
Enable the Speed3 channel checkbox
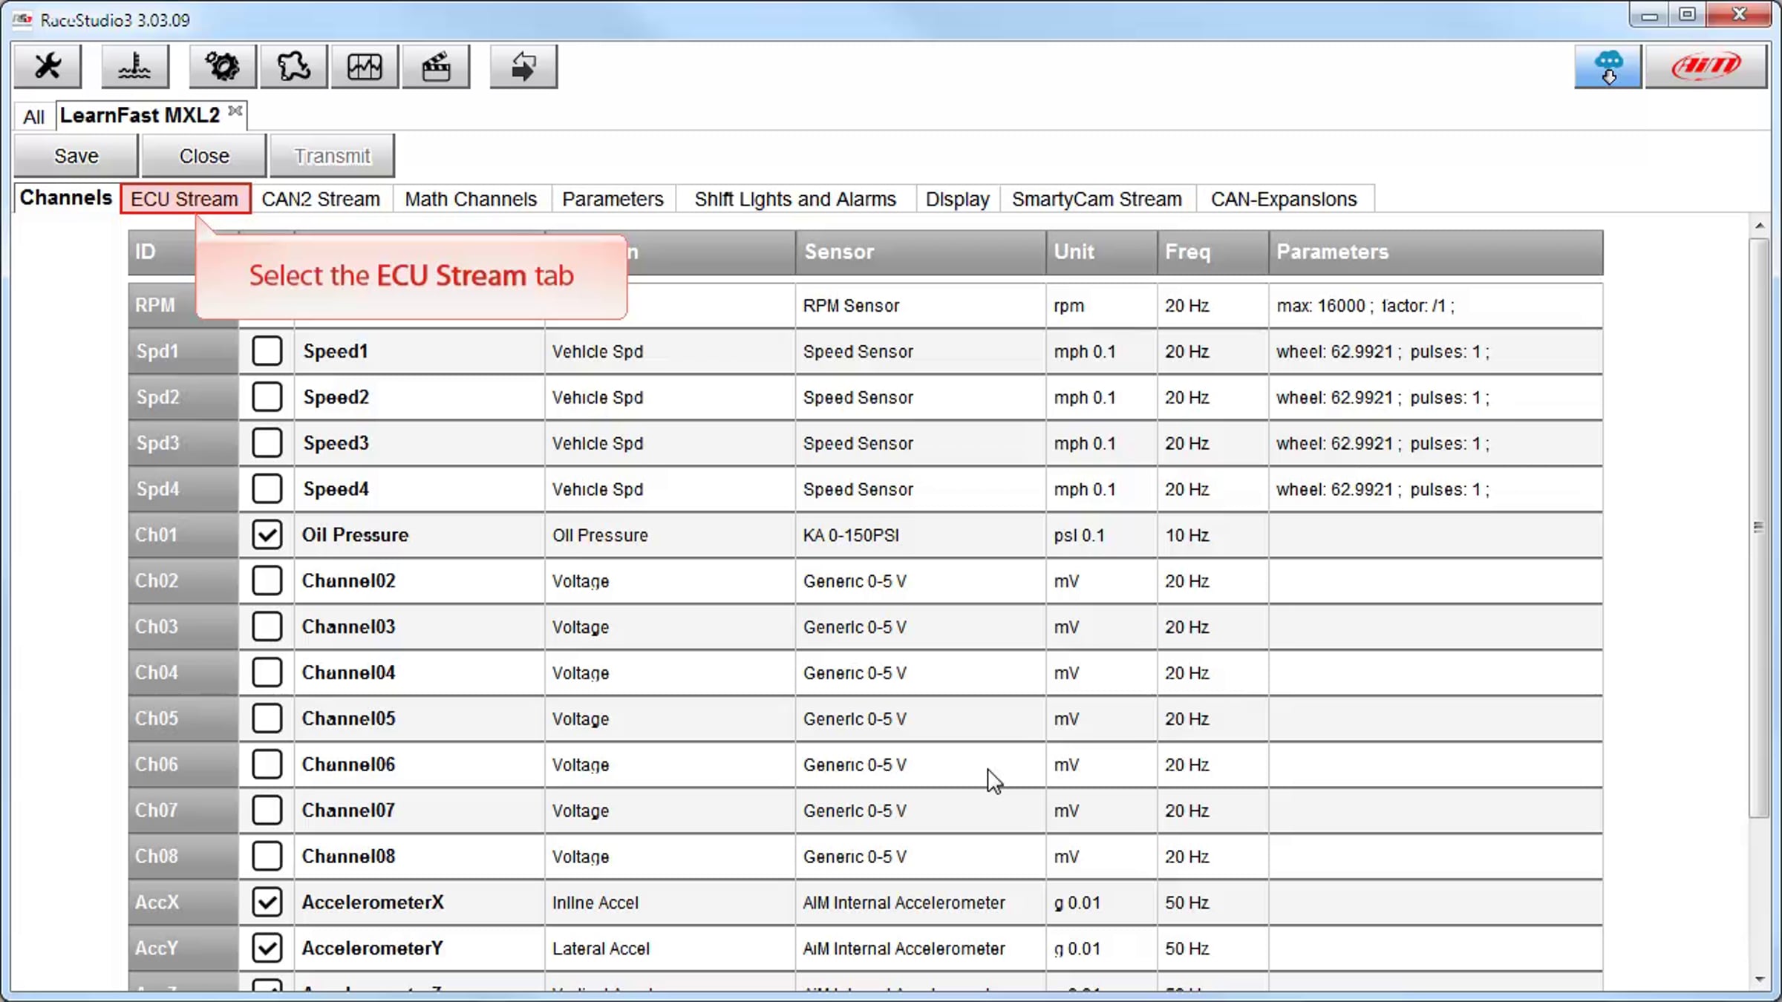pos(267,443)
